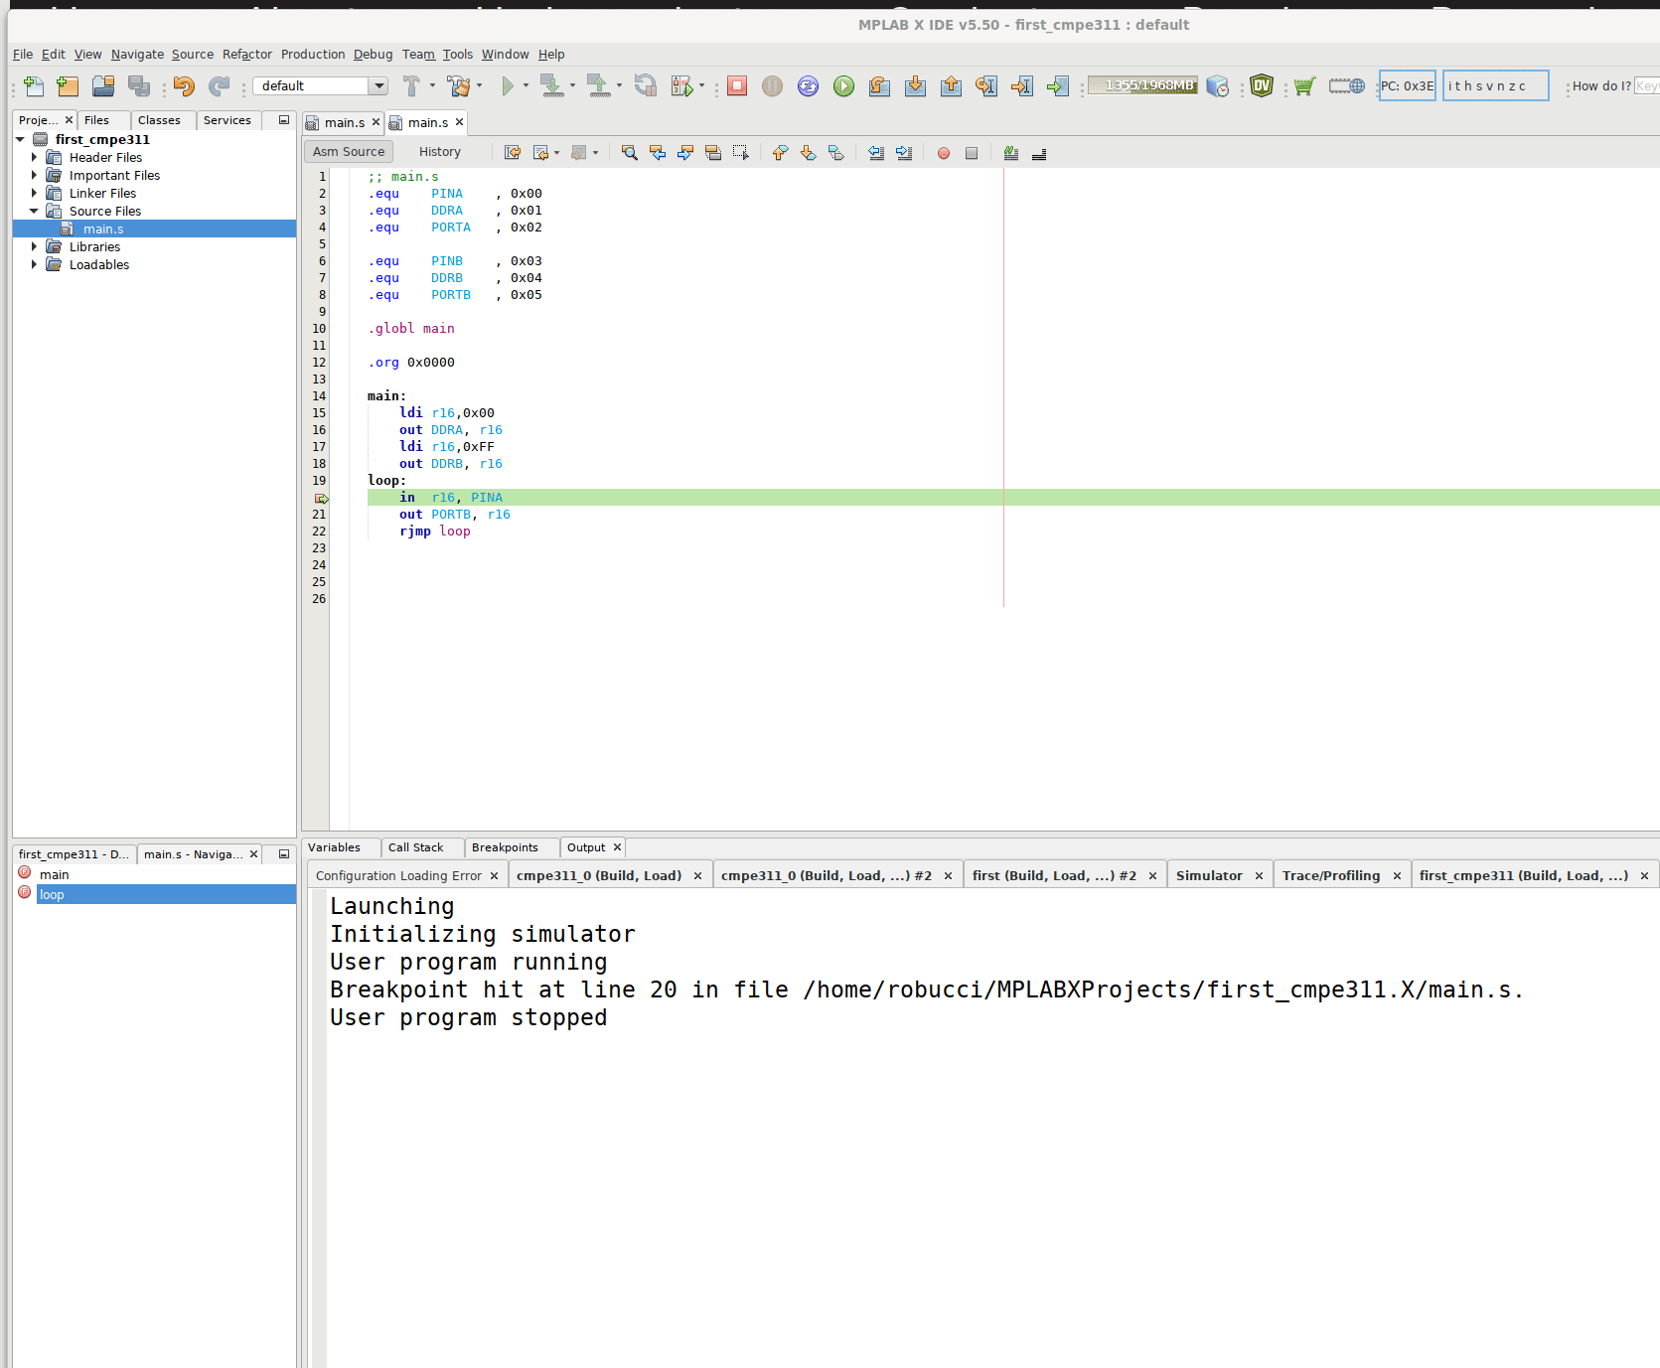
Task: Step out of current function
Action: click(x=951, y=86)
